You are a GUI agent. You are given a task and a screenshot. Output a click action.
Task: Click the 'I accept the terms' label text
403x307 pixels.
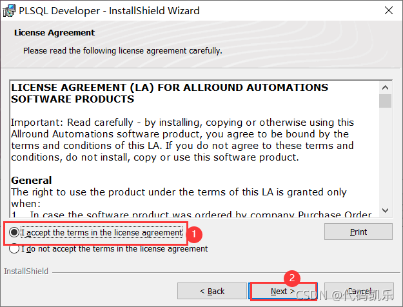[101, 232]
